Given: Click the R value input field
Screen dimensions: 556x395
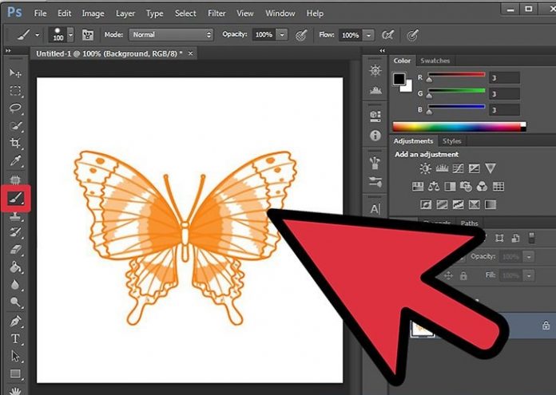Looking at the screenshot, I should (x=505, y=77).
